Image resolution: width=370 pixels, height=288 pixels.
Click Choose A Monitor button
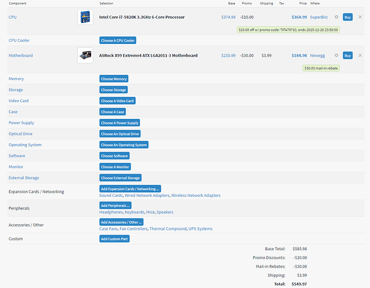pos(115,167)
